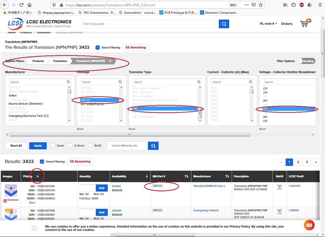Open the ABP ad blocker icon
The image size is (325, 237).
301,5
